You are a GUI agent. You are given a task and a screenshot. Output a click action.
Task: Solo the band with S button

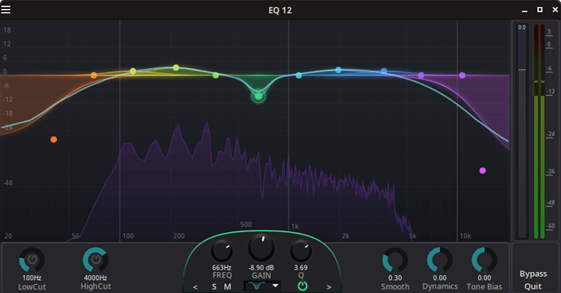tap(214, 287)
